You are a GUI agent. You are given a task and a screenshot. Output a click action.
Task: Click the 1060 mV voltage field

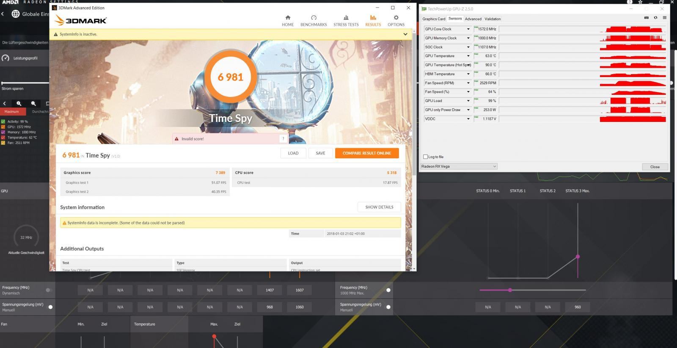coord(300,307)
